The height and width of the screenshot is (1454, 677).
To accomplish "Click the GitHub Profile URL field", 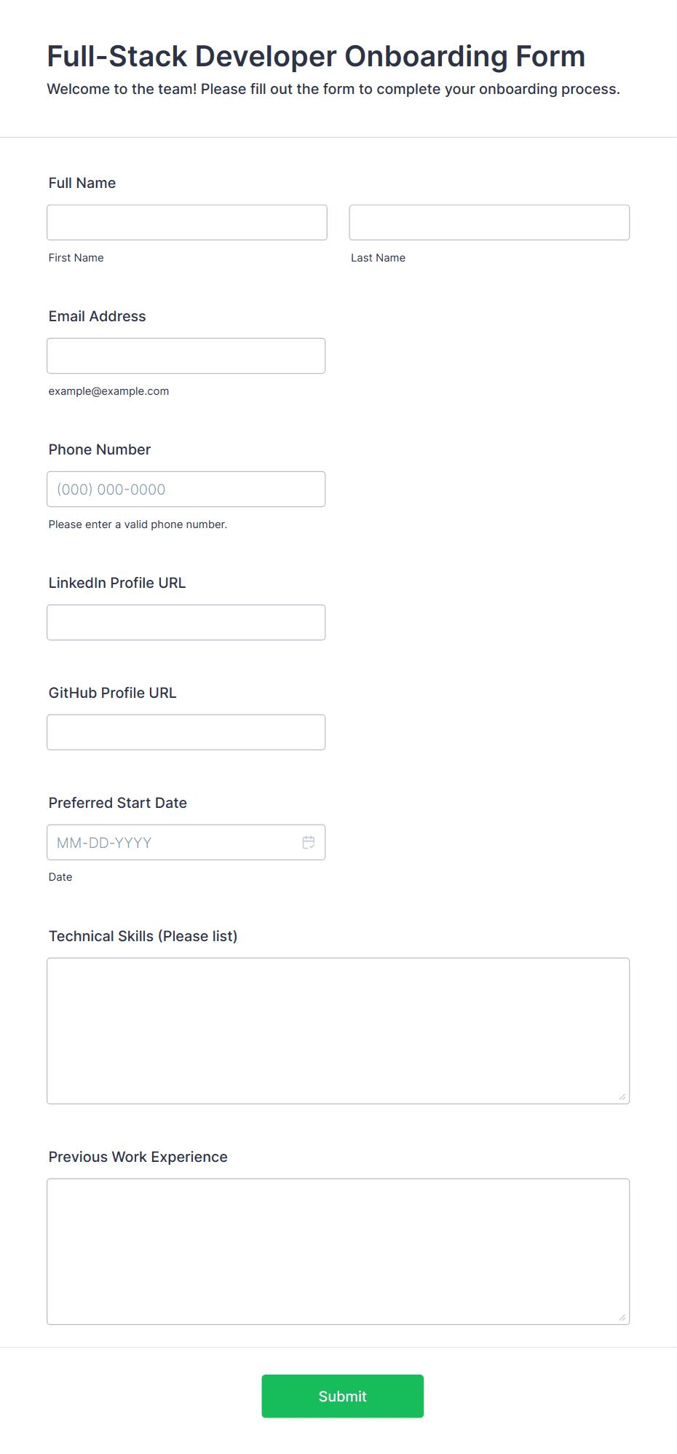I will point(186,732).
